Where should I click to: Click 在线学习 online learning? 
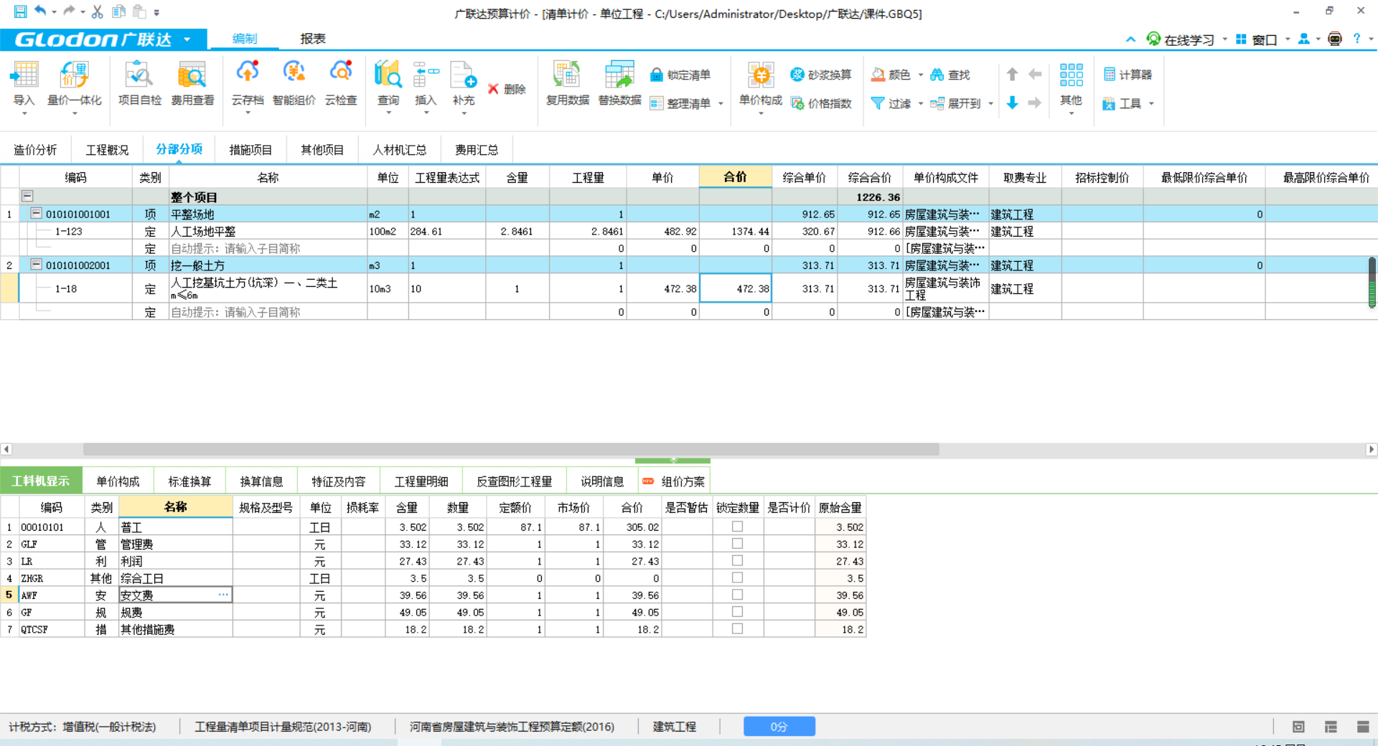coord(1181,39)
